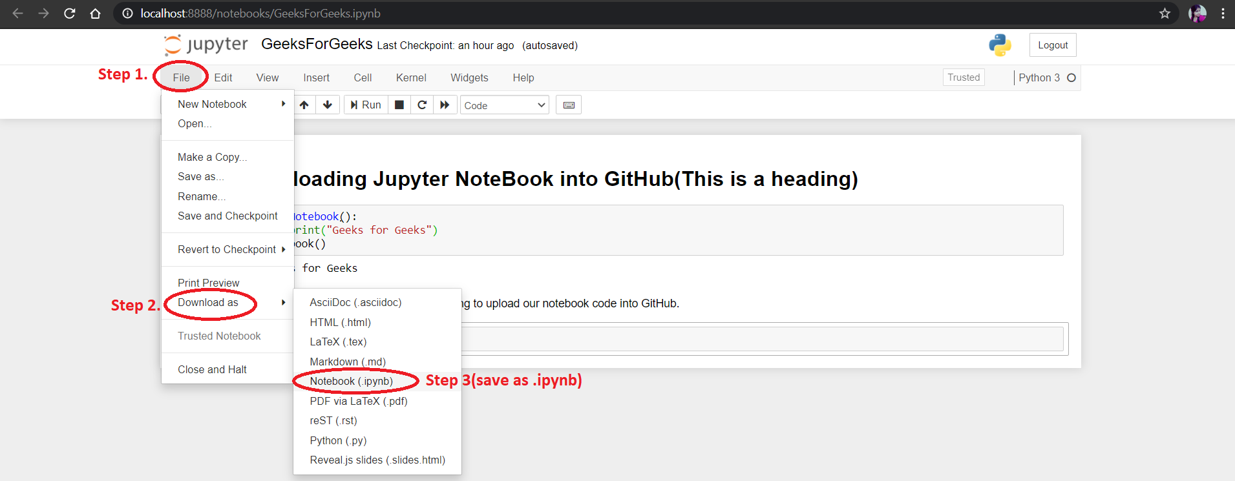Open the File menu
Screen dimensions: 1235x481
182,77
